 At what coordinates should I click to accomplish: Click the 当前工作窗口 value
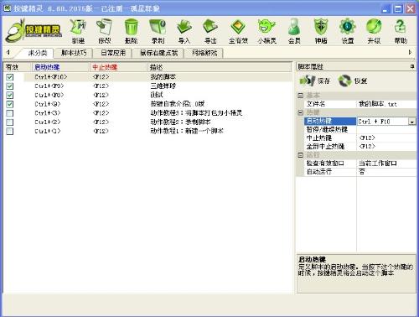click(378, 164)
